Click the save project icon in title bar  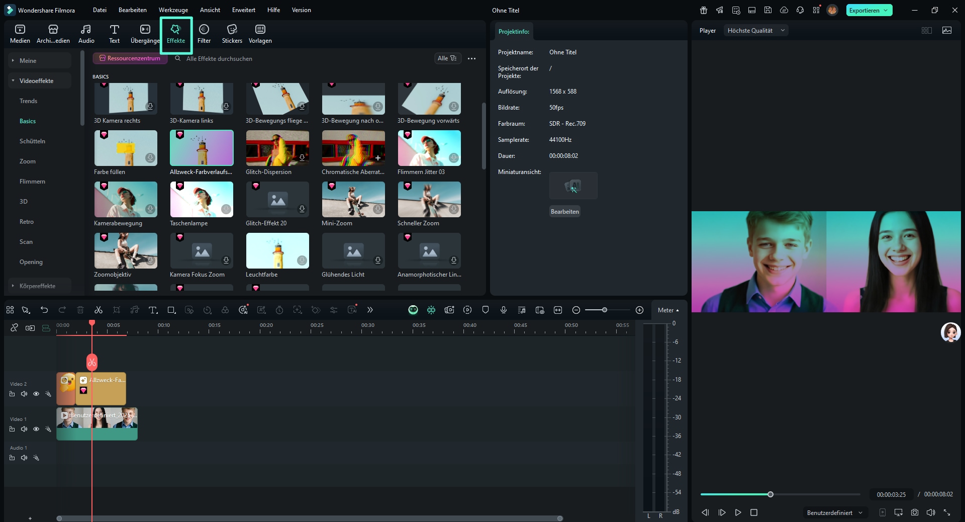point(768,10)
